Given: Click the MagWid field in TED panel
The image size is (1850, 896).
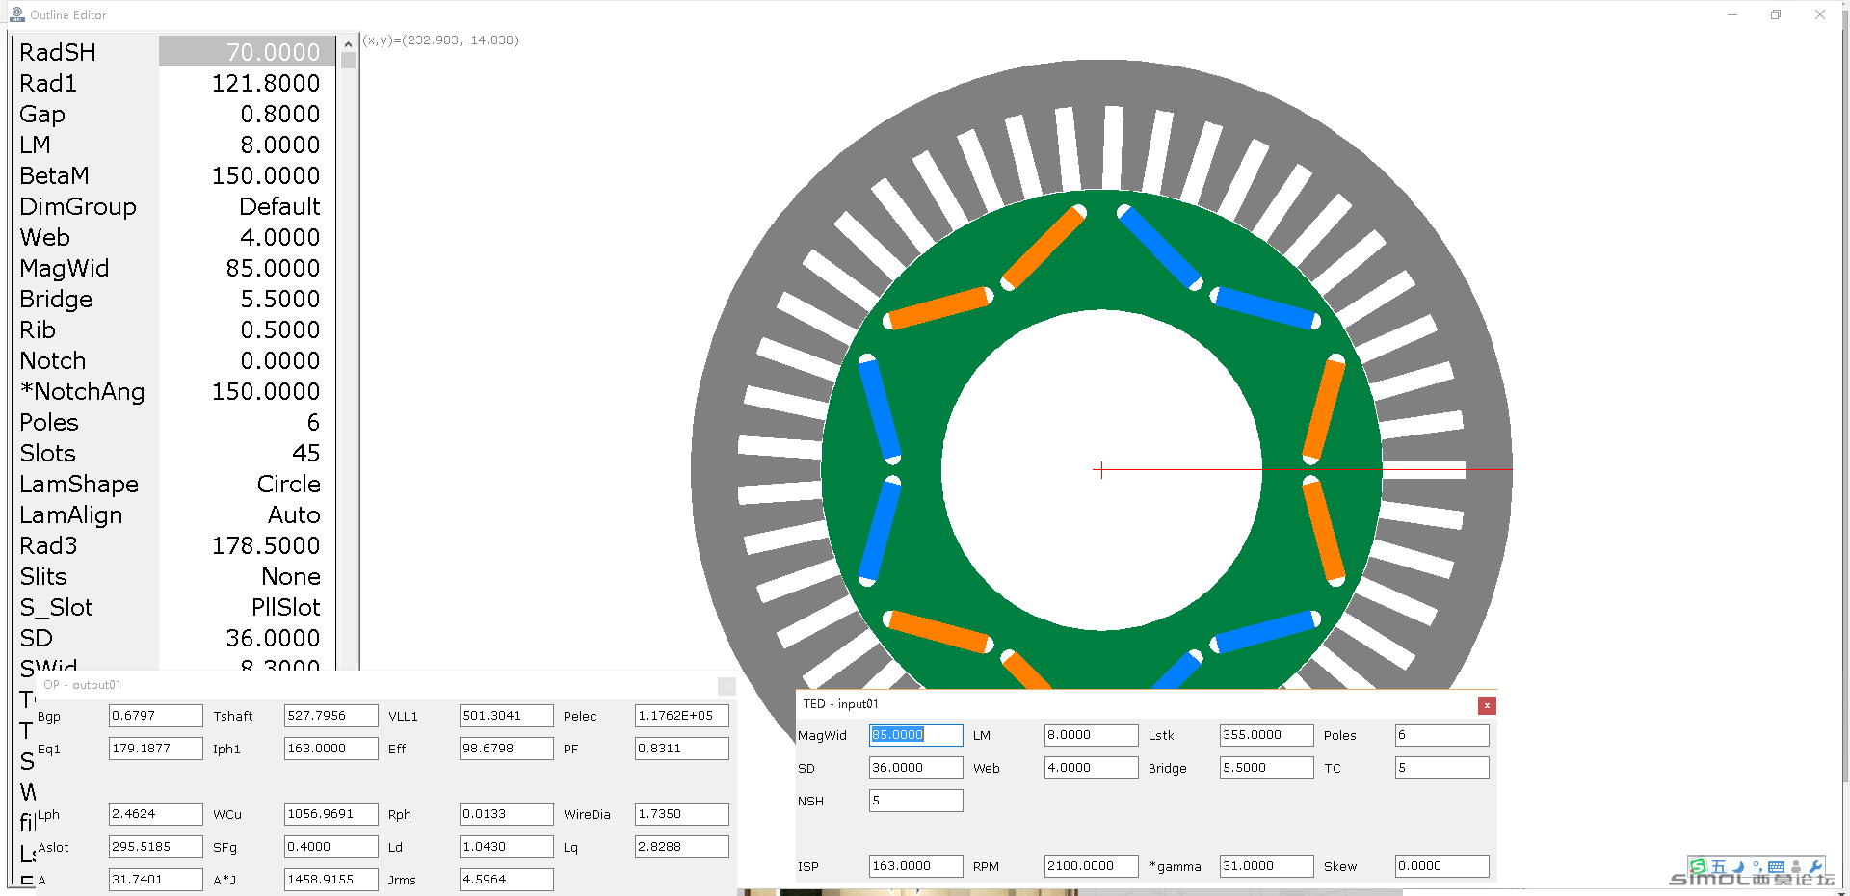Looking at the screenshot, I should 915,735.
